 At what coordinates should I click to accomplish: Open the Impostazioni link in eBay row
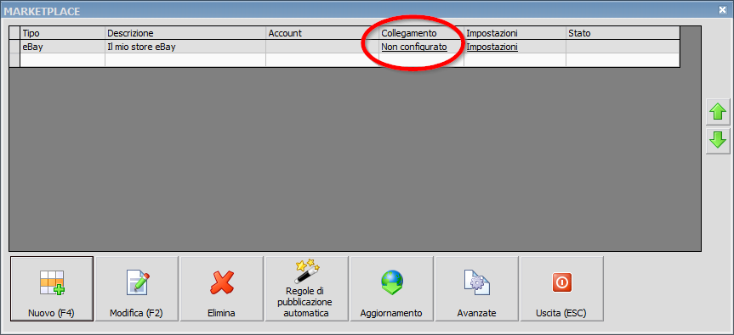[x=492, y=47]
